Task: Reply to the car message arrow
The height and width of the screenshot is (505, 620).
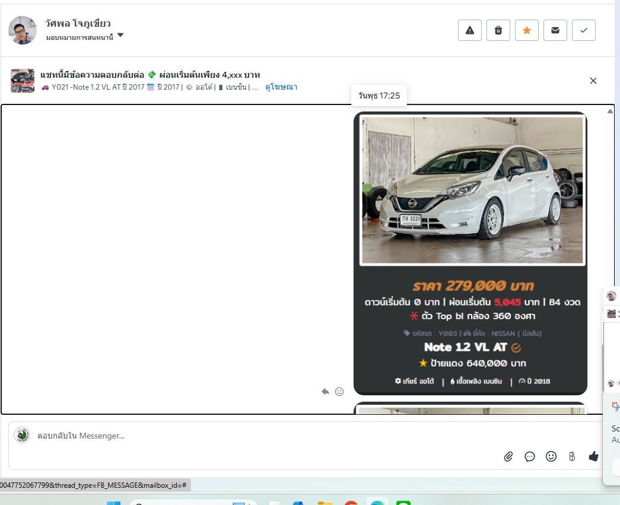Action: 325,392
